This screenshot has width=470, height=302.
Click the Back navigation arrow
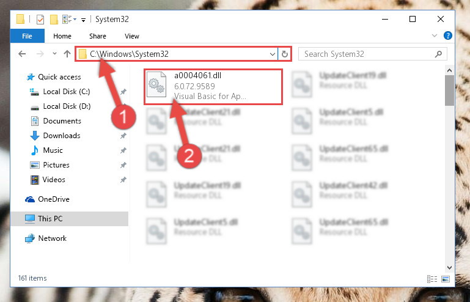22,54
